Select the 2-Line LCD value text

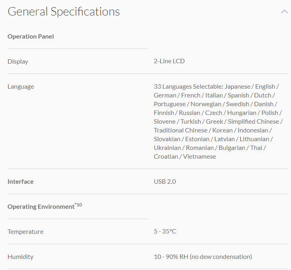[169, 61]
